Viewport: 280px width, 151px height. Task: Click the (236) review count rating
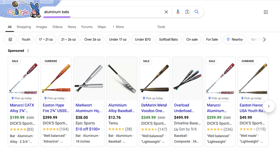click(228, 129)
